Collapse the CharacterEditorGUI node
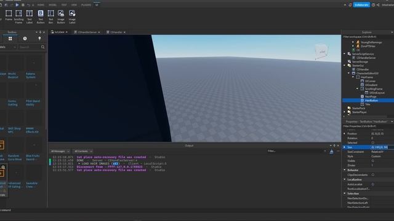 tap(349, 73)
